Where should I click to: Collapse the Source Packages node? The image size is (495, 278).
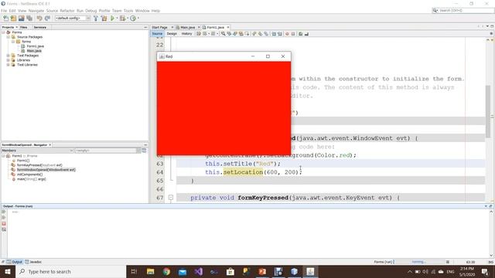(9, 37)
